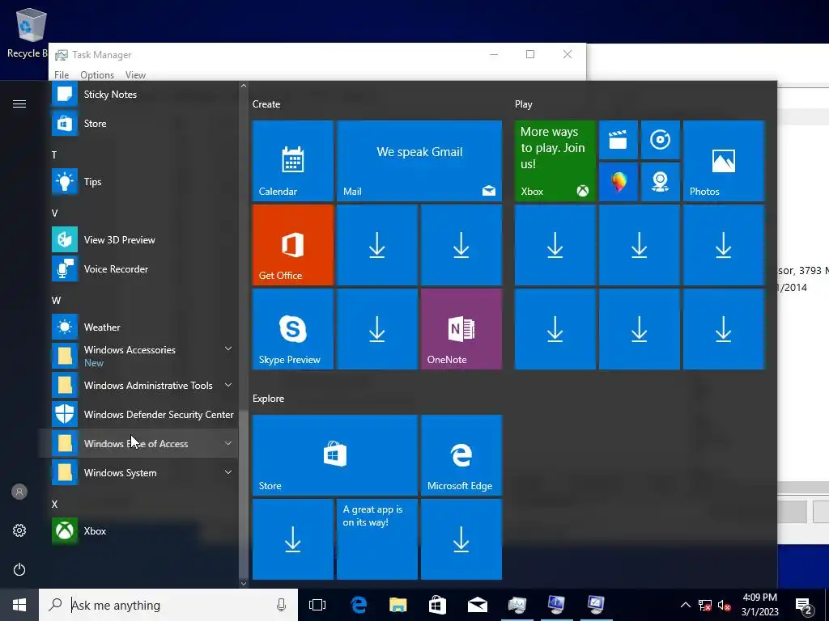Open the Groove Music disc tile
This screenshot has width=829, height=621.
tap(661, 140)
